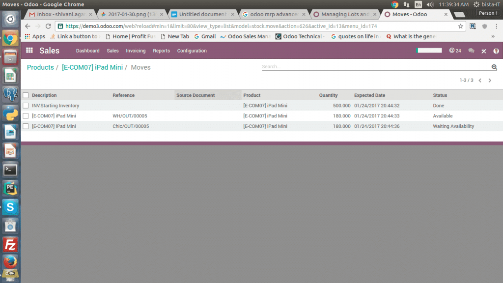Image resolution: width=503 pixels, height=283 pixels.
Task: Open the user avatar menu
Action: 496,51
